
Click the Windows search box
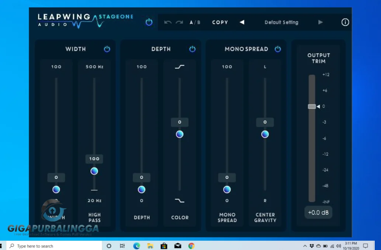coord(54,246)
